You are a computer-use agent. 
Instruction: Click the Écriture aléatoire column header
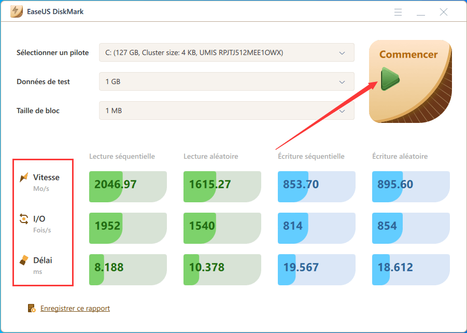400,156
